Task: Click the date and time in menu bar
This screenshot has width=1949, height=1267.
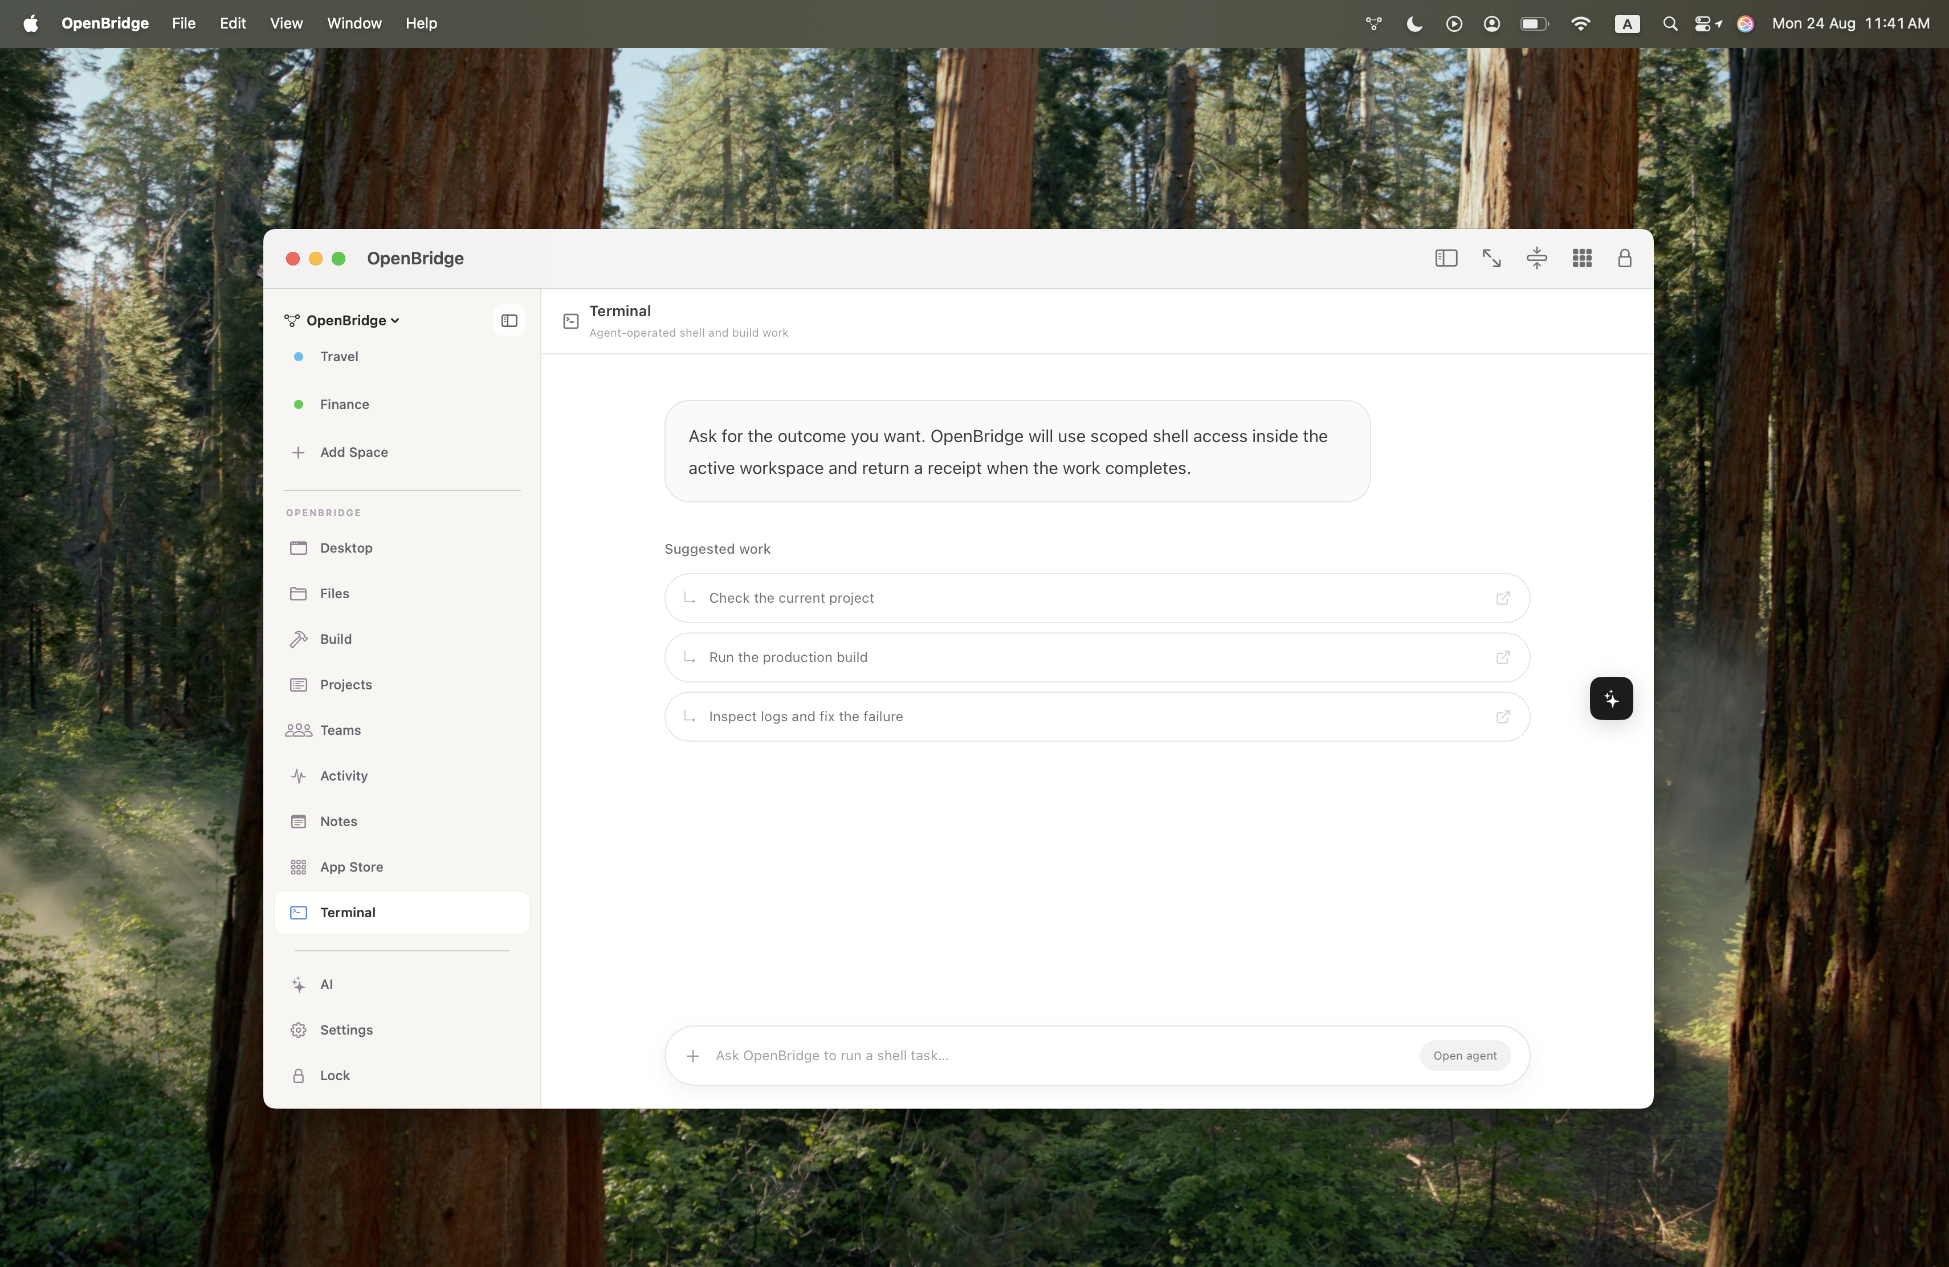Action: pos(1851,24)
